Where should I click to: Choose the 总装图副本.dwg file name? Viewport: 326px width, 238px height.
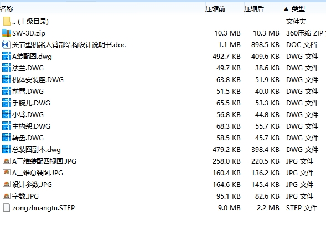tap(37, 150)
